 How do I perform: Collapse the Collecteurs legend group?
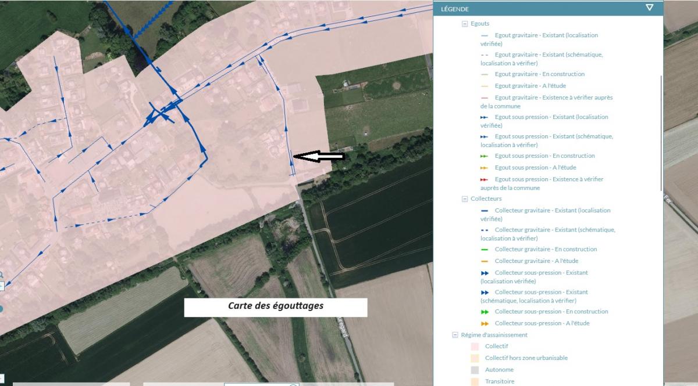click(x=465, y=199)
